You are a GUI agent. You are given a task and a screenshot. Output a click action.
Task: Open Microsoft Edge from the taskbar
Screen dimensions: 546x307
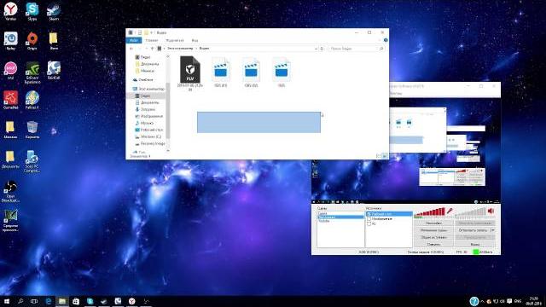[49, 301]
